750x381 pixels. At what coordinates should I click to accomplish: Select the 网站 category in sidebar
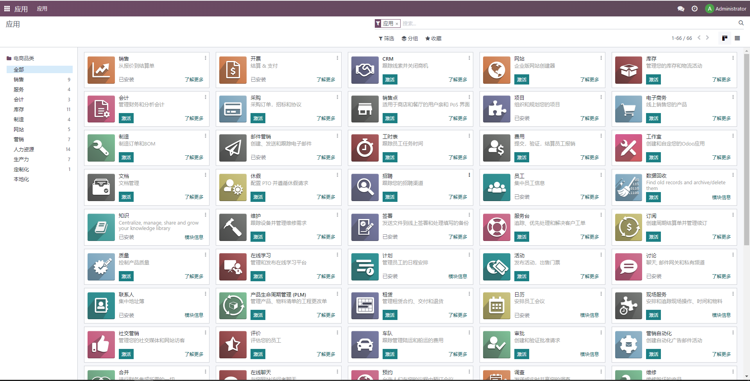[39, 129]
